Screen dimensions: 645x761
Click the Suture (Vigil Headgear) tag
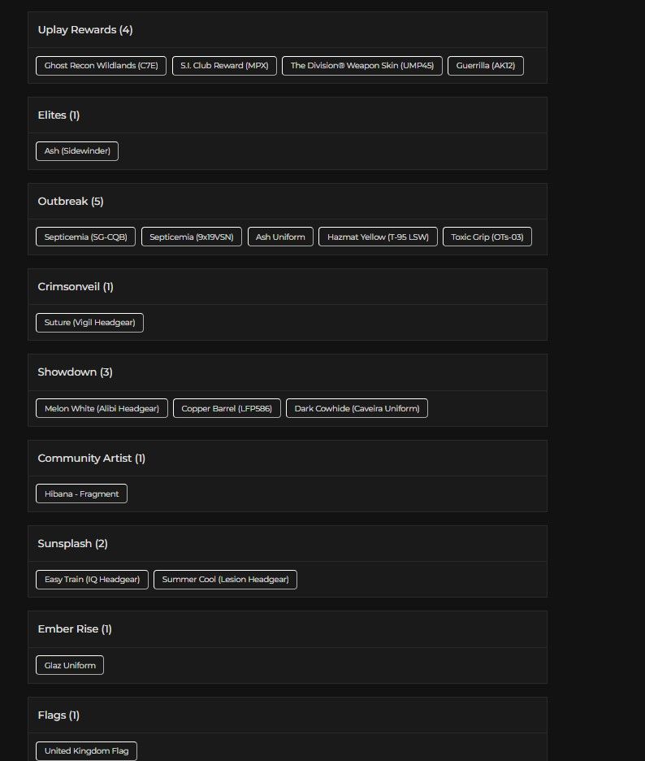pos(89,323)
